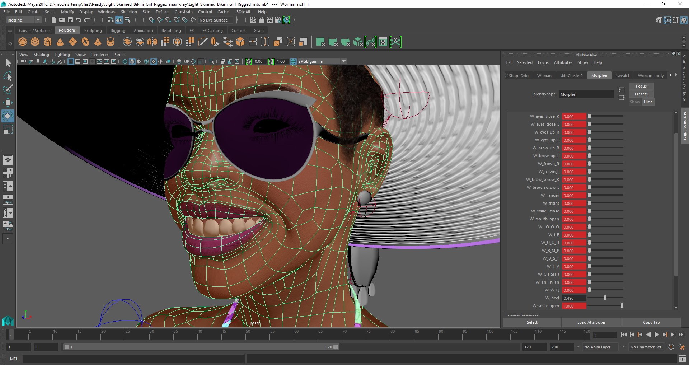Click the Extrude shelf icon
This screenshot has width=689, height=365.
(215, 42)
